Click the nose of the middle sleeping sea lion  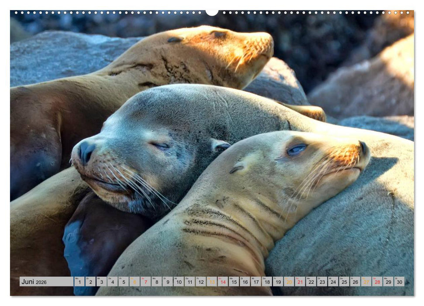point(85,151)
